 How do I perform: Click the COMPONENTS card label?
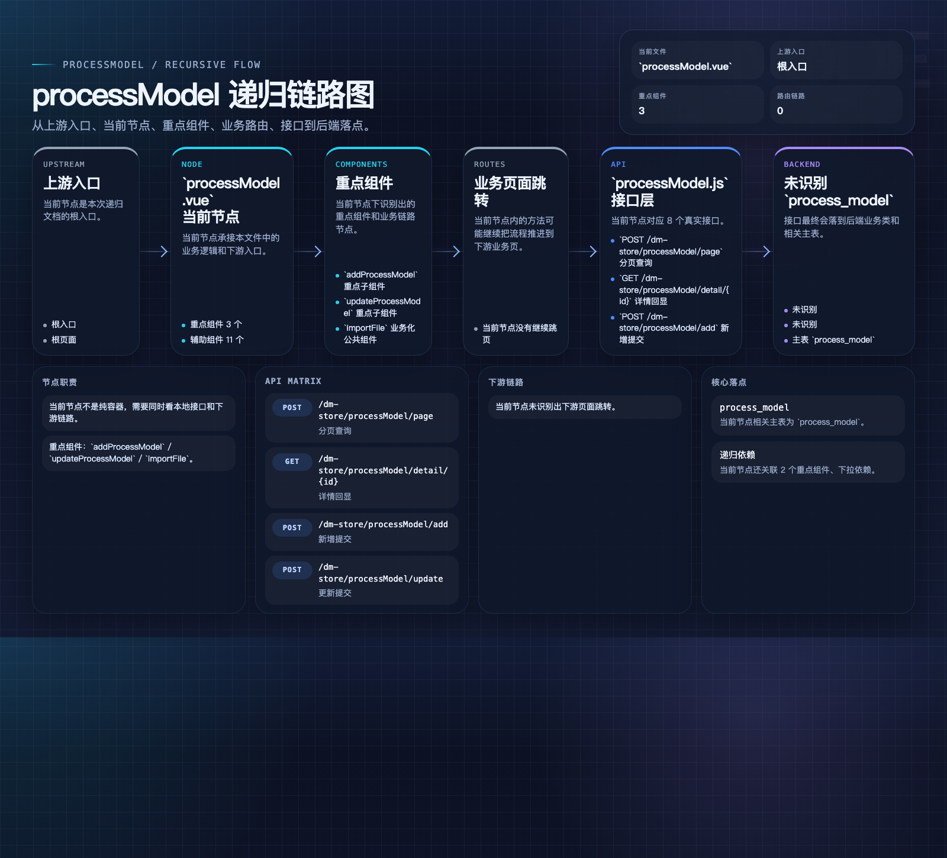pyautogui.click(x=361, y=164)
